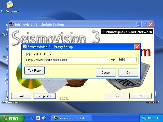Uncheck the Use HTTP Proxy checkbox
The width and height of the screenshot is (163, 122).
[x=28, y=54]
